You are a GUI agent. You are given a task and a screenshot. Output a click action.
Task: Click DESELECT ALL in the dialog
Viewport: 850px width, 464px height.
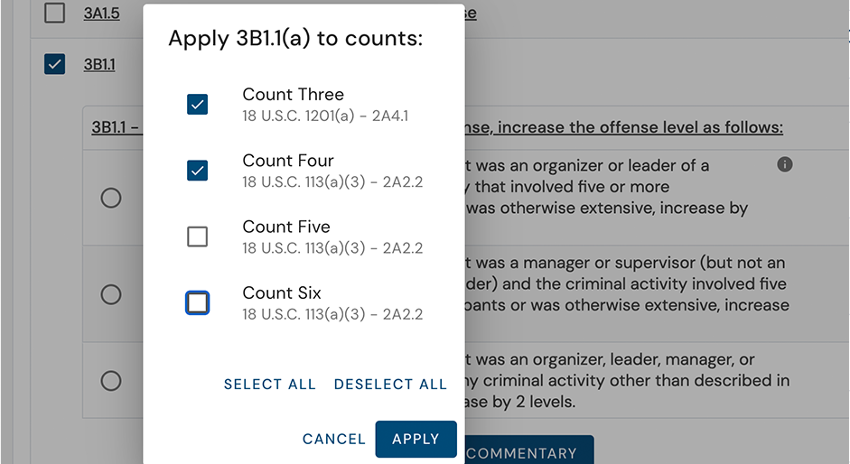tap(390, 385)
